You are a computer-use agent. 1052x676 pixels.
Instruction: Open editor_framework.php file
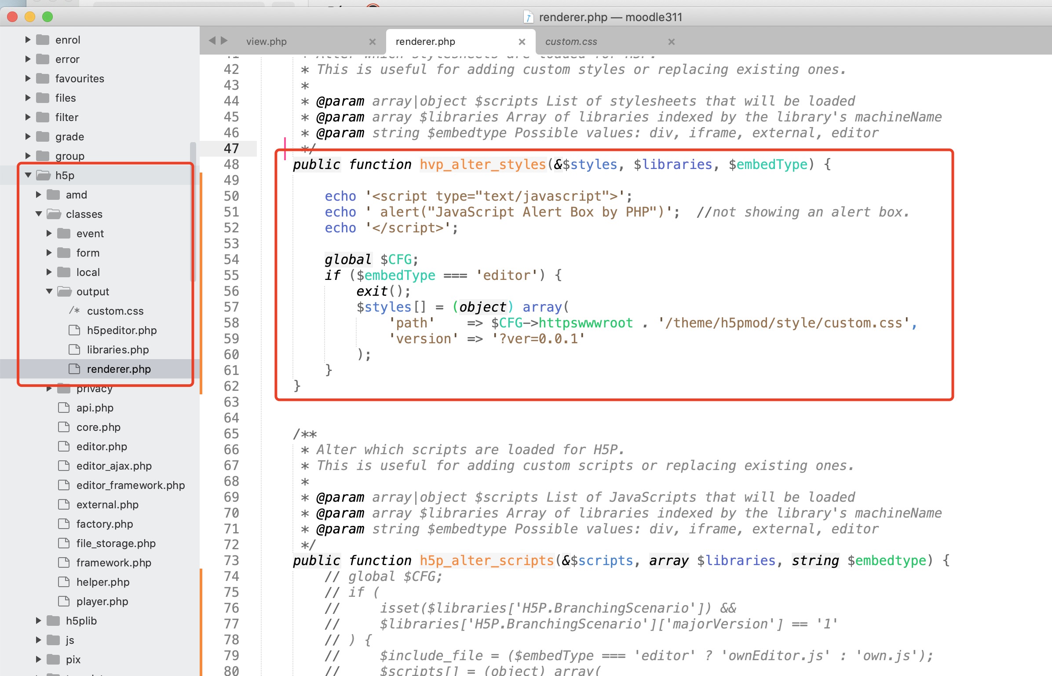[x=131, y=485]
